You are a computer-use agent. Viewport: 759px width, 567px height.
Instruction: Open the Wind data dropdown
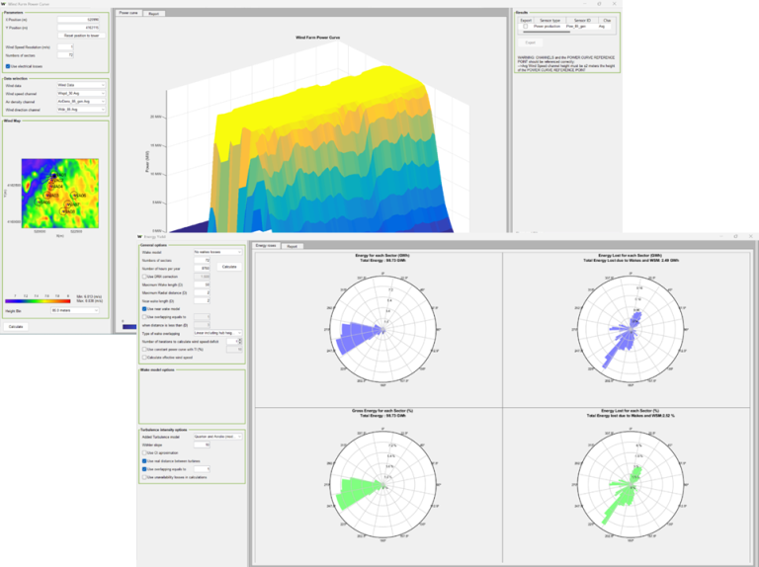tap(81, 86)
